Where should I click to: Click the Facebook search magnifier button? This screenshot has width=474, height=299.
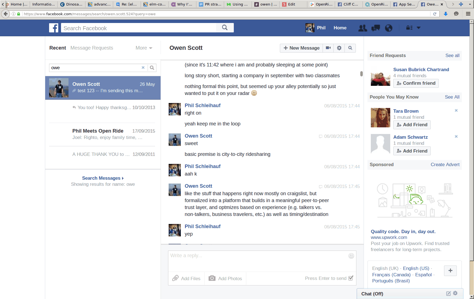(x=225, y=28)
